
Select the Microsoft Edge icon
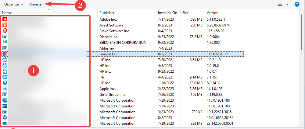tap(5, 100)
